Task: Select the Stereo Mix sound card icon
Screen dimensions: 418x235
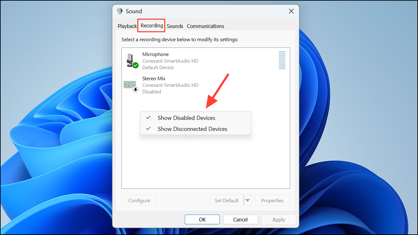Action: (x=131, y=85)
